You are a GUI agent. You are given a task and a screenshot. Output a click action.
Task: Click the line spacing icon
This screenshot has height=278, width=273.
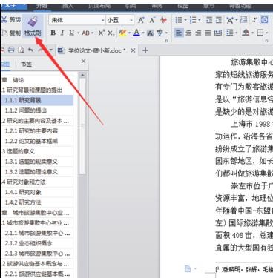(230, 33)
